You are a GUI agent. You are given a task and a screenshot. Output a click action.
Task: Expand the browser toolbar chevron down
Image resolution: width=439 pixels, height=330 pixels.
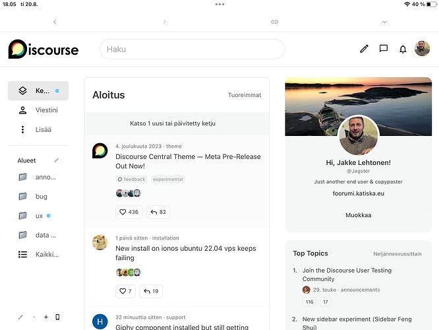click(x=384, y=22)
